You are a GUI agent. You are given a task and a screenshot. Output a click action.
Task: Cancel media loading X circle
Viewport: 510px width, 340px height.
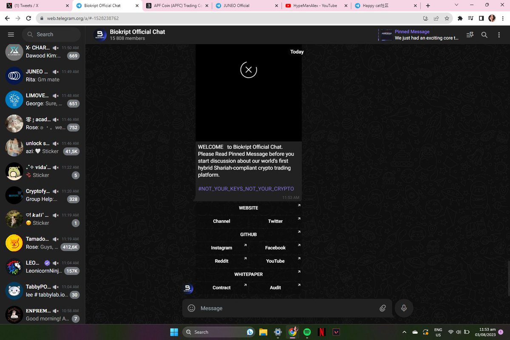249,70
